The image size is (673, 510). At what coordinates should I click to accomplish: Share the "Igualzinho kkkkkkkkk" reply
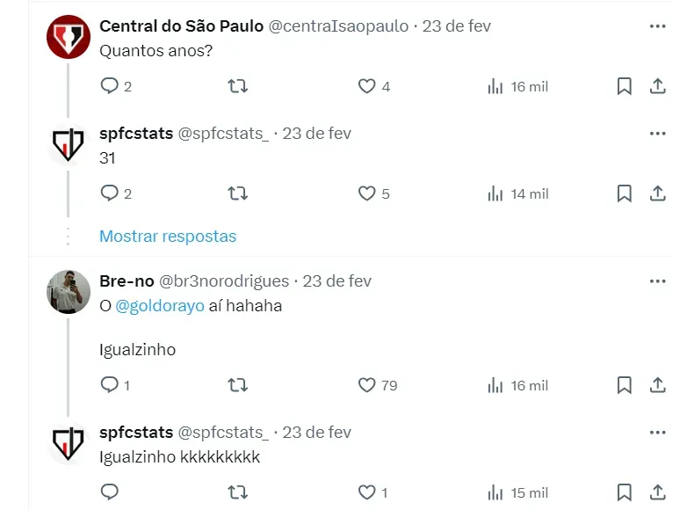pyautogui.click(x=656, y=492)
